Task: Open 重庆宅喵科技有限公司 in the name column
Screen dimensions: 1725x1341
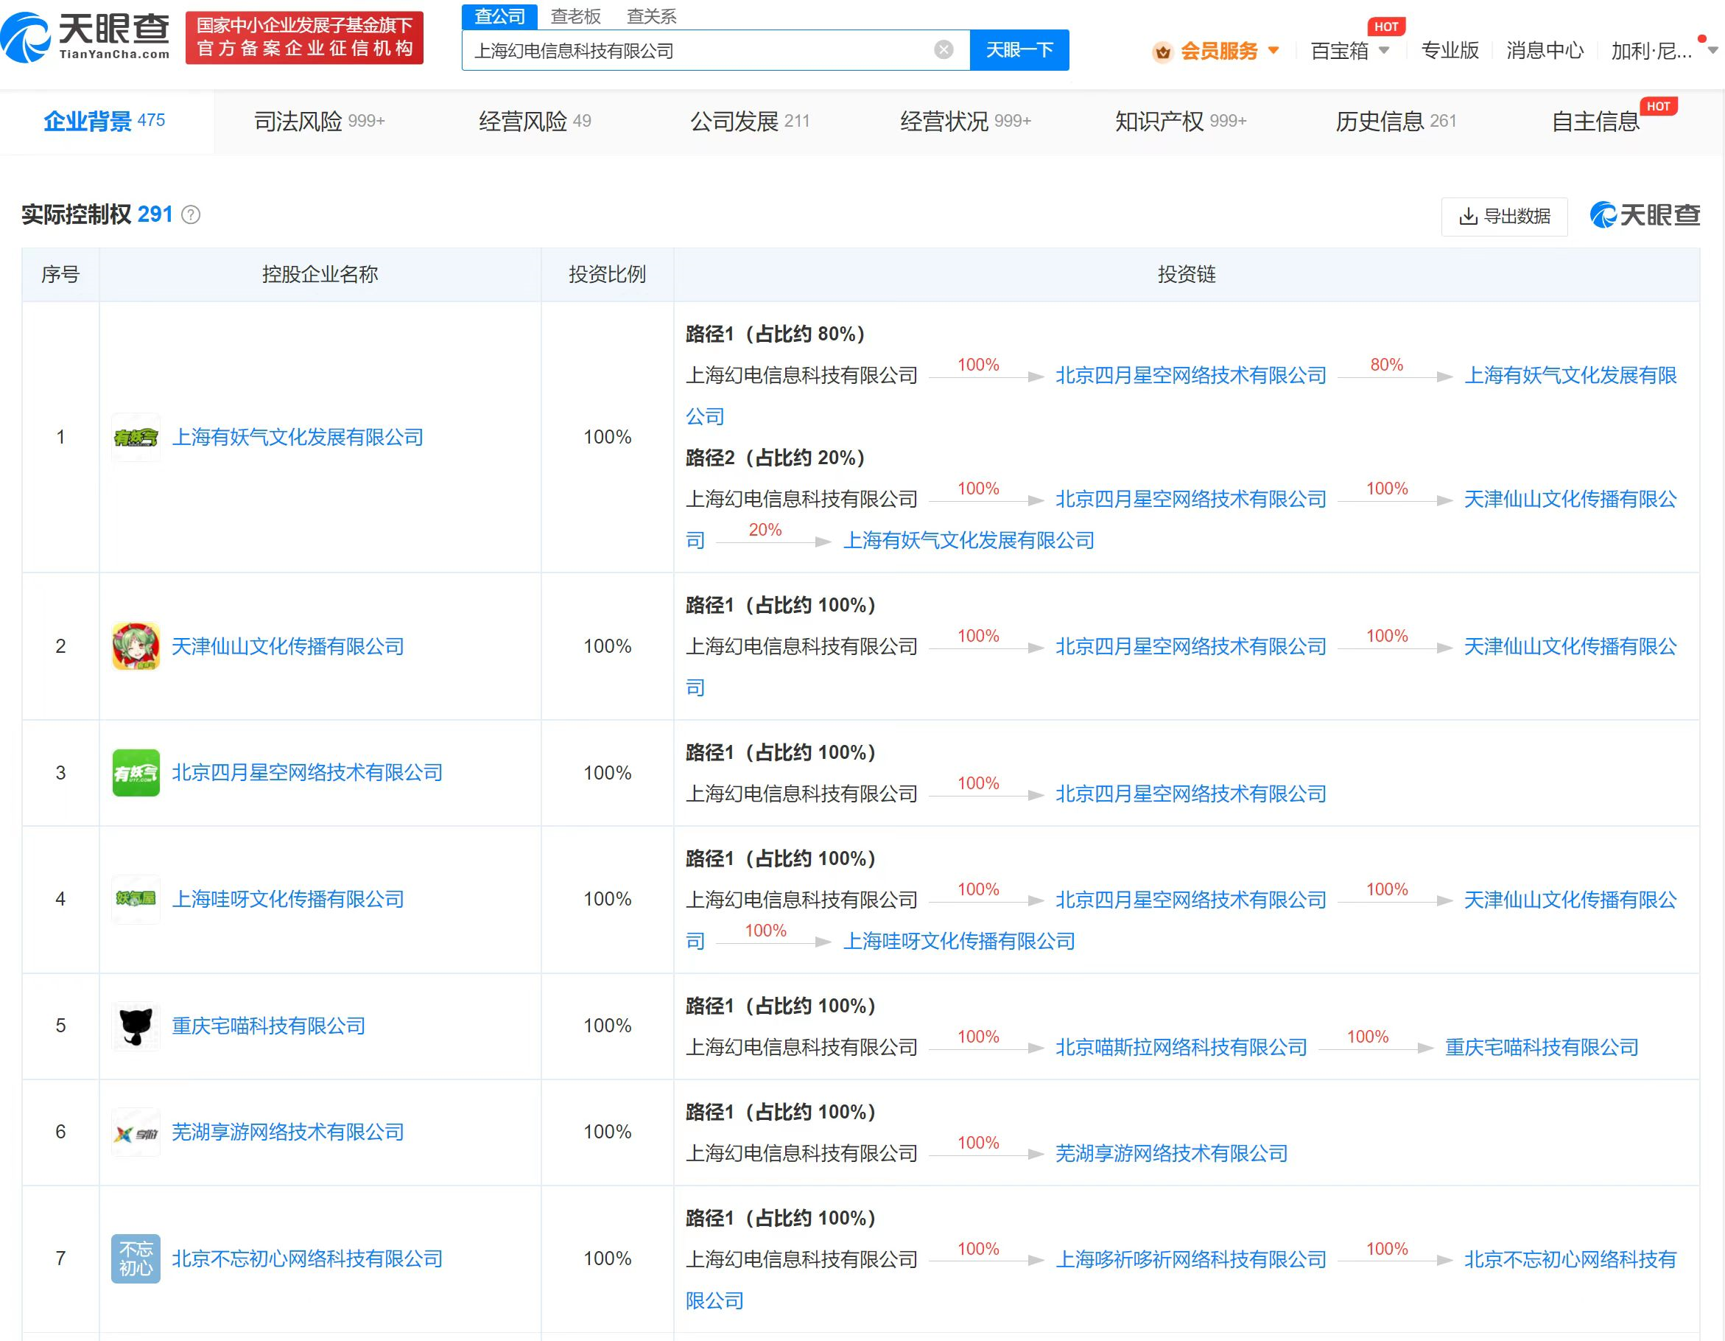Action: [x=269, y=1026]
